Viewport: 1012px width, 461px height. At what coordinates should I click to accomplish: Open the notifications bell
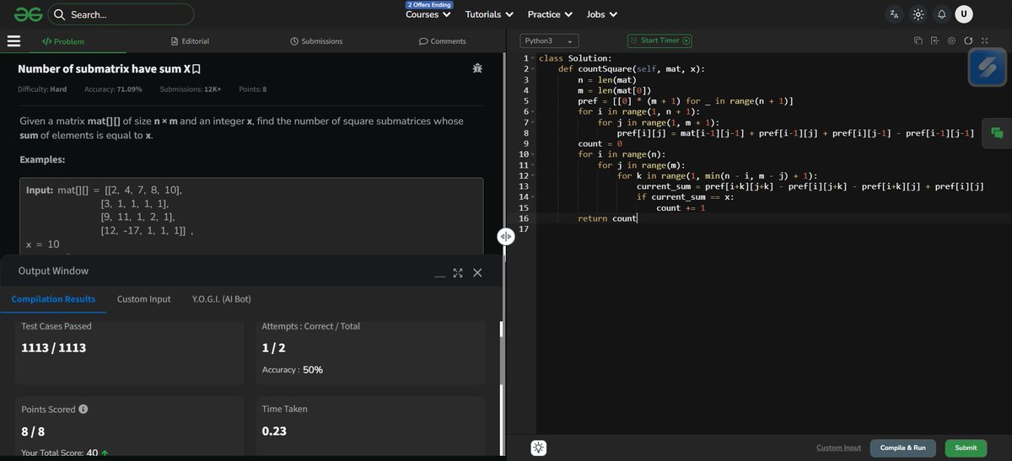click(x=941, y=14)
